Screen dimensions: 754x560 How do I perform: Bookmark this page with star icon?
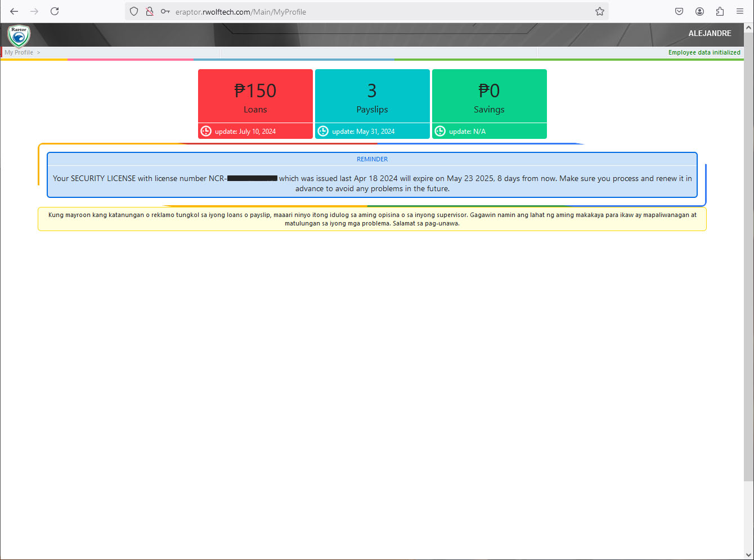pyautogui.click(x=600, y=11)
